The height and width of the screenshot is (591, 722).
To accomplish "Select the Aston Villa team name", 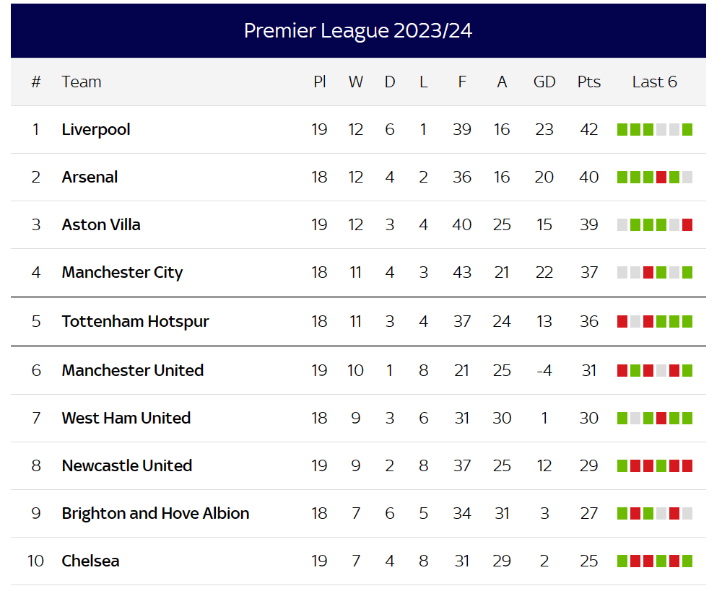I will coord(101,224).
